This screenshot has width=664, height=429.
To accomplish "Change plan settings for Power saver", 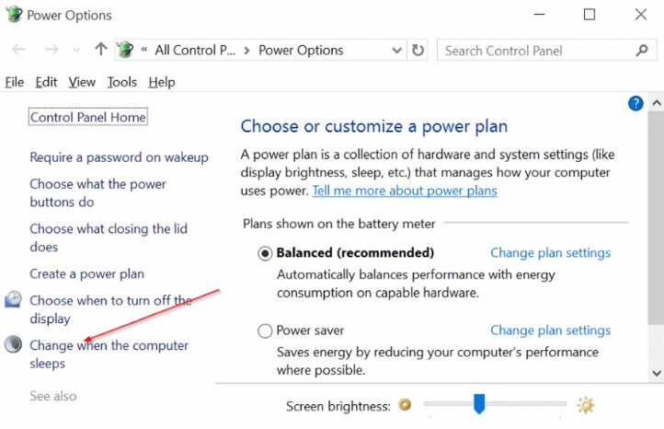I will 550,330.
